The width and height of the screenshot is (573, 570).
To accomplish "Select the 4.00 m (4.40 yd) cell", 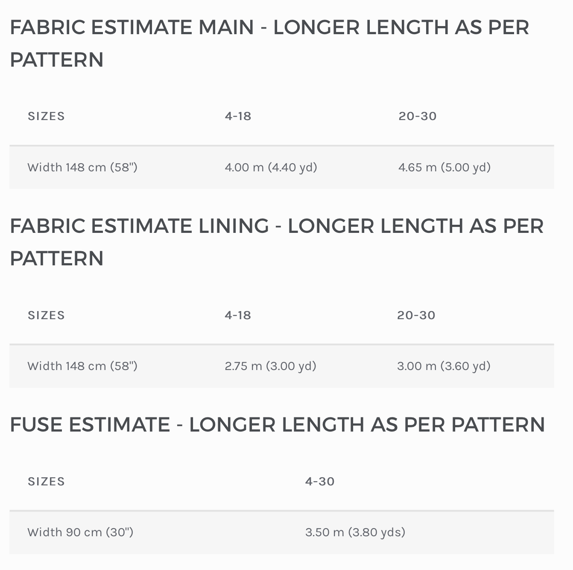I will pos(271,167).
